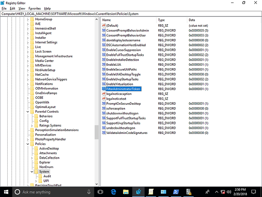Click the ConsentPromptBehaviorAdmin DWORD icon
Image resolution: width=262 pixels, height=197 pixels.
(x=104, y=30)
